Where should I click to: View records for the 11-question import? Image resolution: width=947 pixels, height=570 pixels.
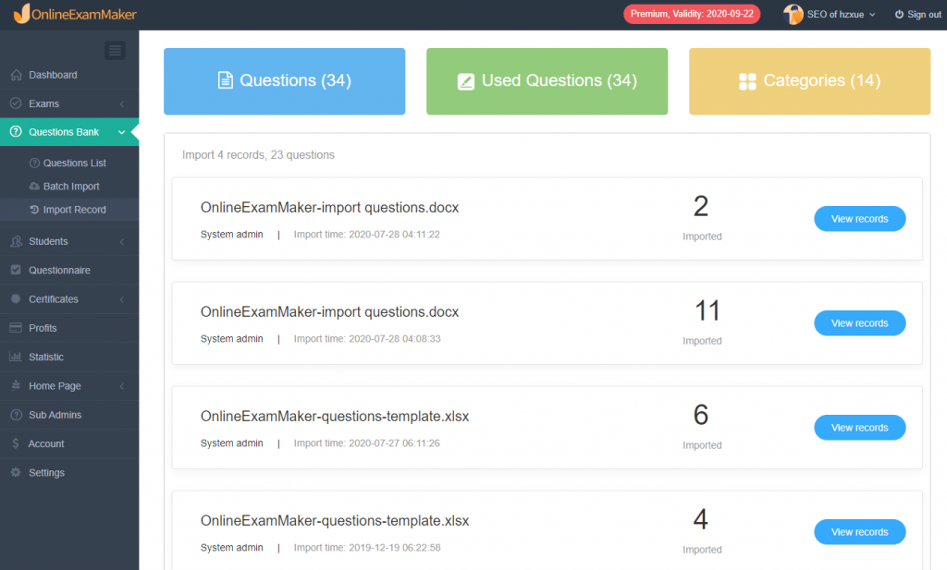pyautogui.click(x=859, y=323)
